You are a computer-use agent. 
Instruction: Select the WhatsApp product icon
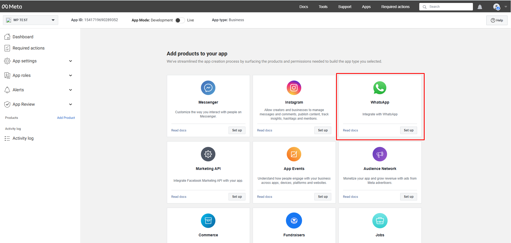(380, 88)
